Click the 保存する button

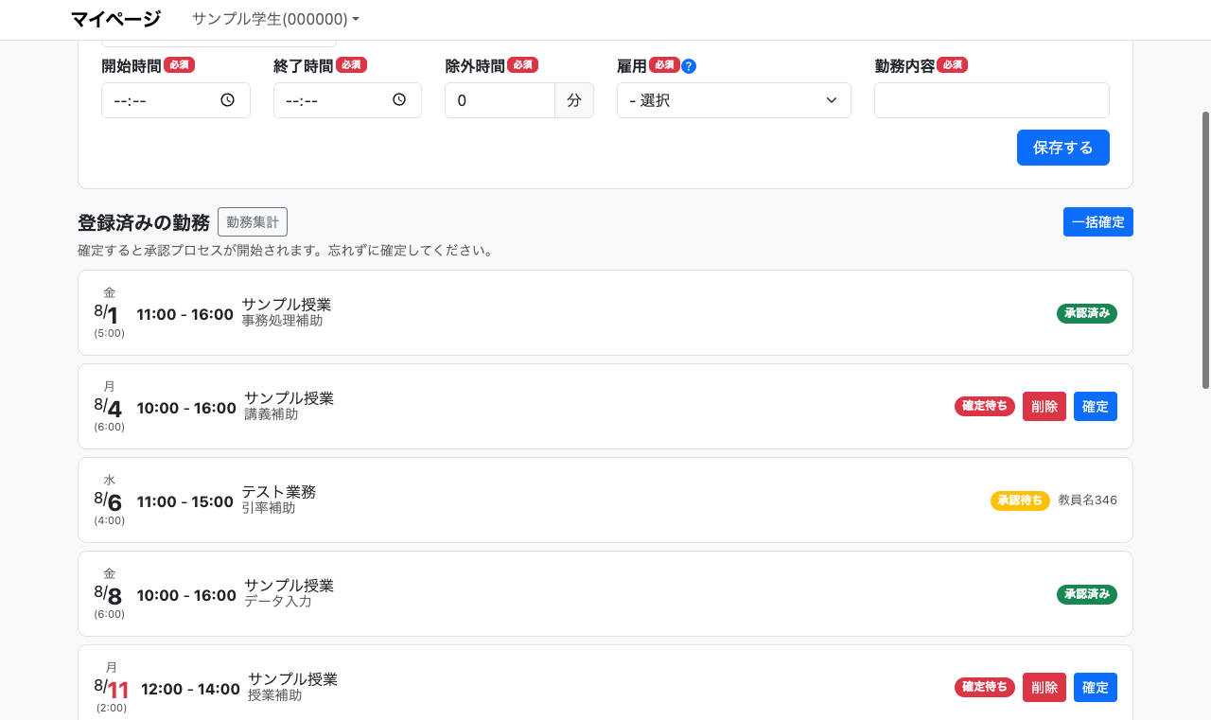[1063, 148]
